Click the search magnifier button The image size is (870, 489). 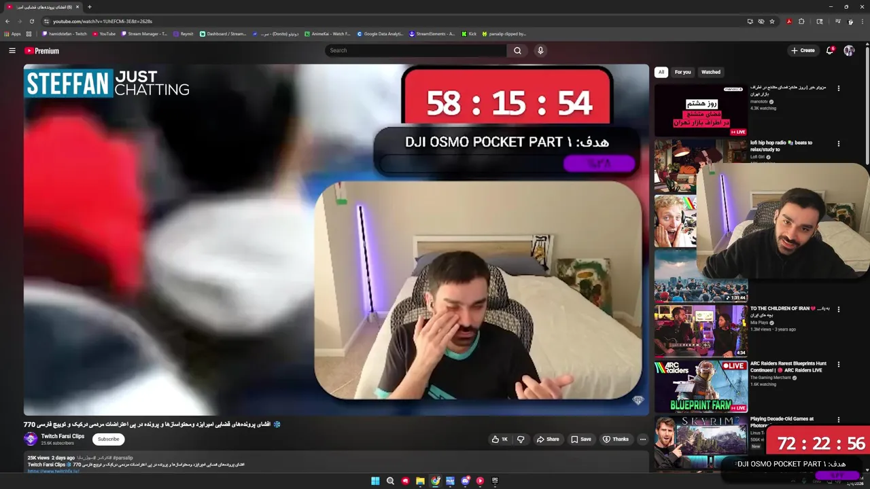tap(517, 50)
